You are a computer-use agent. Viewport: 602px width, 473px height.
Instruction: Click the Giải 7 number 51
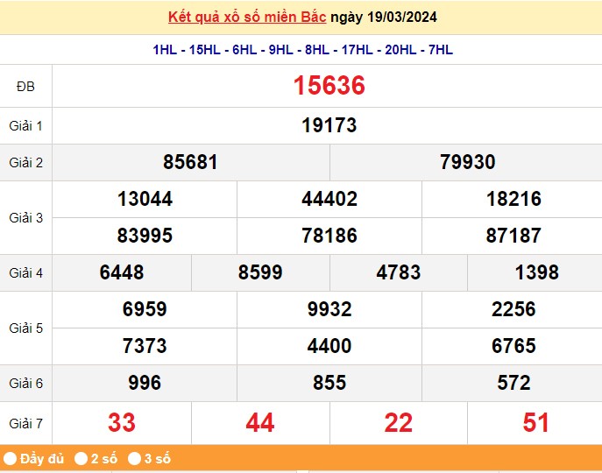[x=536, y=423]
